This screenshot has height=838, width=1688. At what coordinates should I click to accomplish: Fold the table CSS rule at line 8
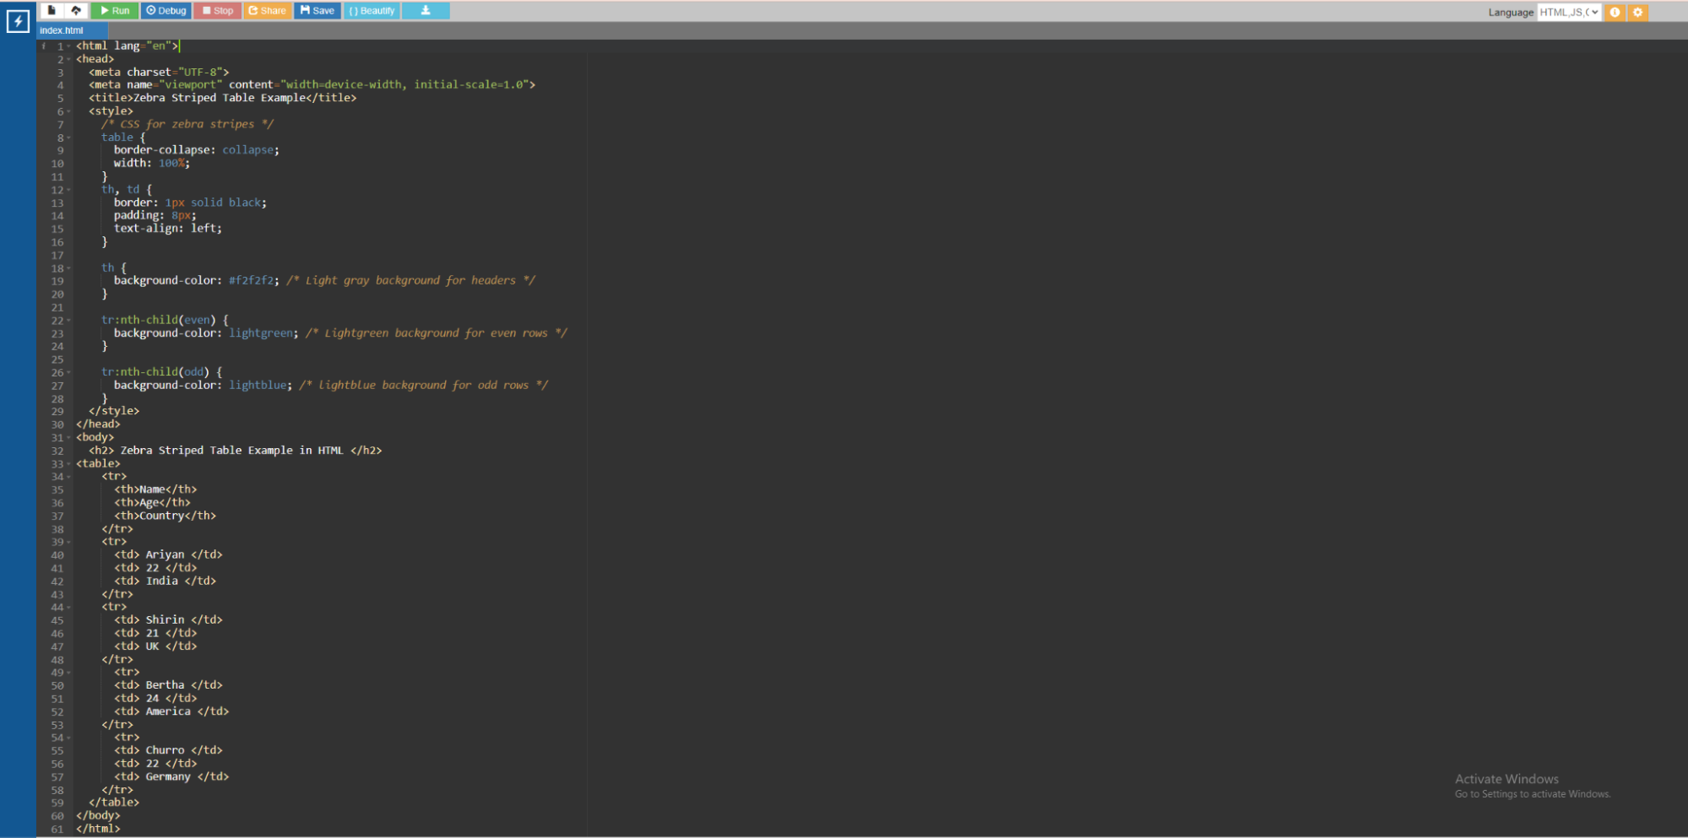click(69, 138)
